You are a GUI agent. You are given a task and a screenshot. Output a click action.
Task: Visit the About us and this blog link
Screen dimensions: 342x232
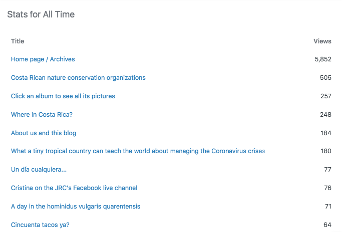click(x=44, y=133)
